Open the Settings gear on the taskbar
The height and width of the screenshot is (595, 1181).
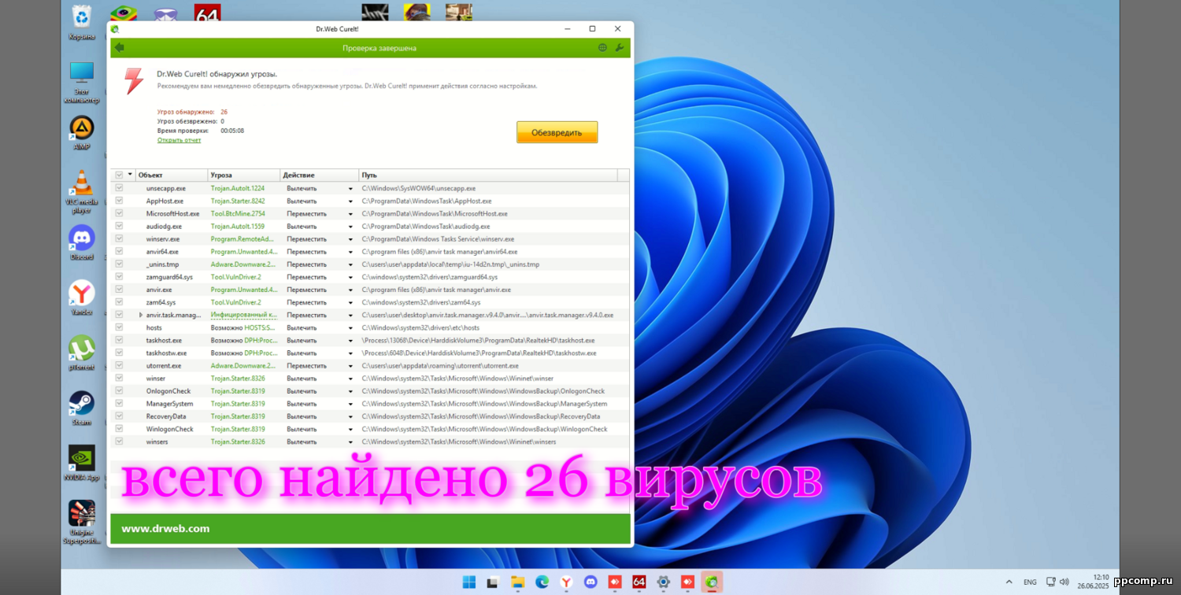(664, 582)
